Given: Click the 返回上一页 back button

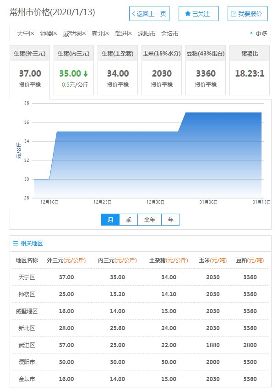Looking at the screenshot, I should coord(149,14).
